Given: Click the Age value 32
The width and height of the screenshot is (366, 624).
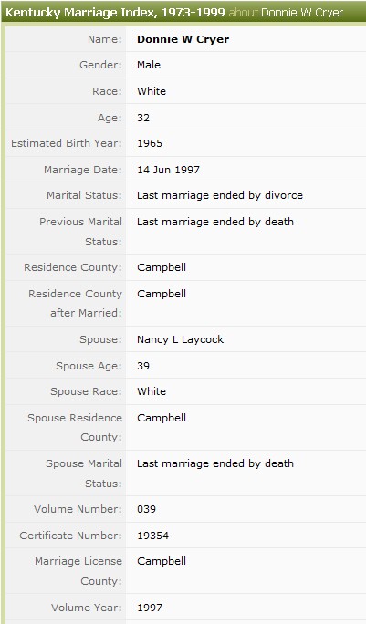Looking at the screenshot, I should click(143, 118).
